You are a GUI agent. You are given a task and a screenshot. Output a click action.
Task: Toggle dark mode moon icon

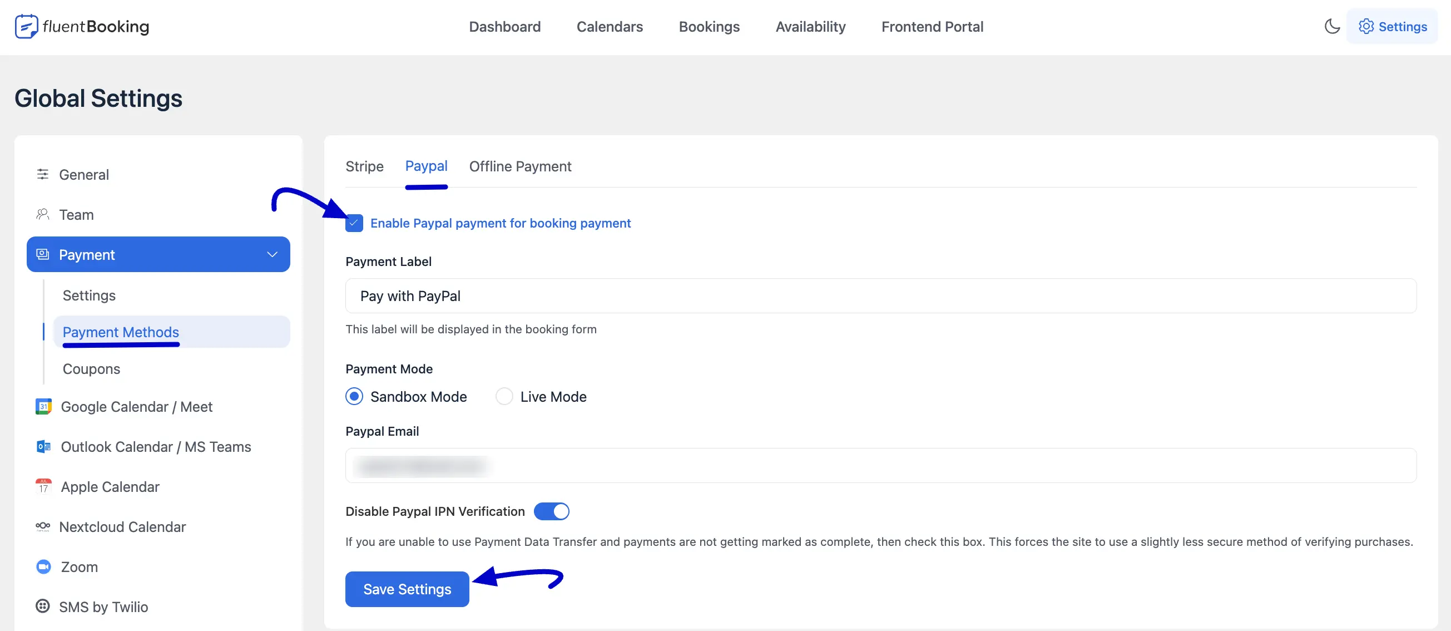click(1331, 27)
